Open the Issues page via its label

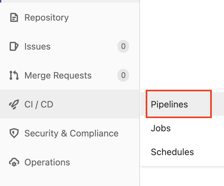(38, 47)
